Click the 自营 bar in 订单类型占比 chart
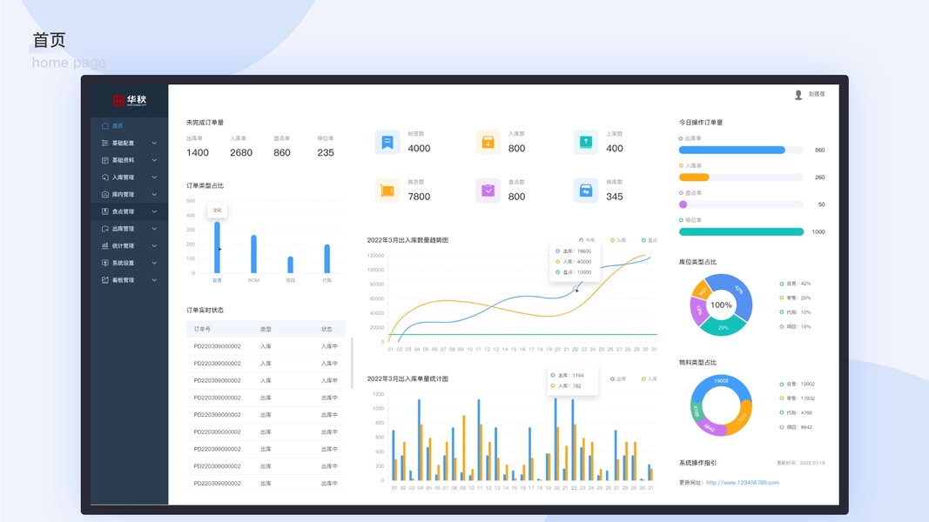 coord(217,247)
